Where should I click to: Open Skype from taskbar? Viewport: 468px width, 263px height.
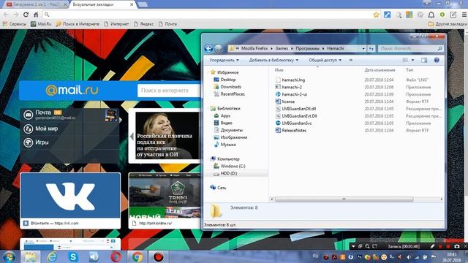tap(73, 256)
